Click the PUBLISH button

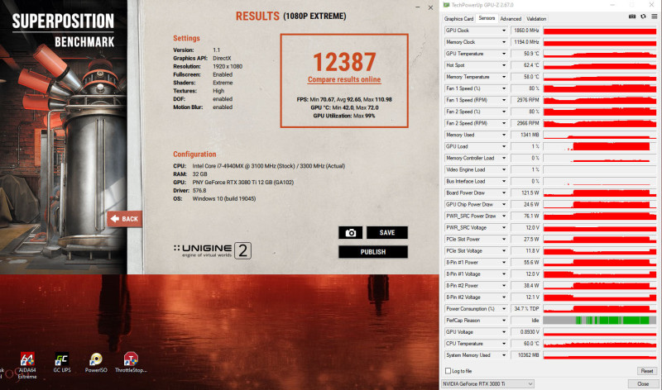(x=373, y=252)
